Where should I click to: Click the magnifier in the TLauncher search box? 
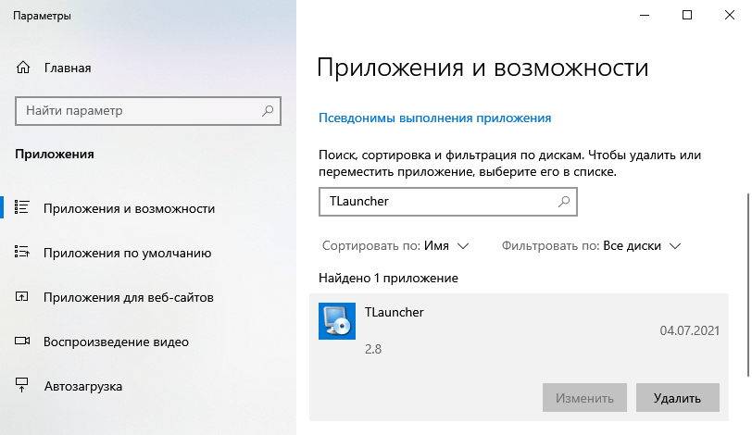(x=563, y=201)
